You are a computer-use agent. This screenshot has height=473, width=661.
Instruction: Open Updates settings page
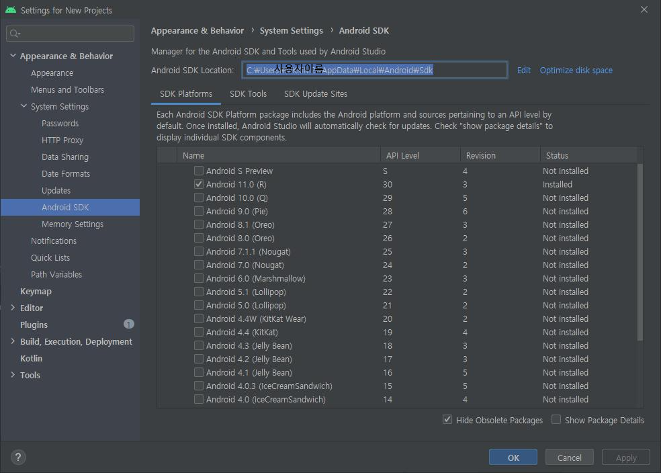tap(56, 191)
